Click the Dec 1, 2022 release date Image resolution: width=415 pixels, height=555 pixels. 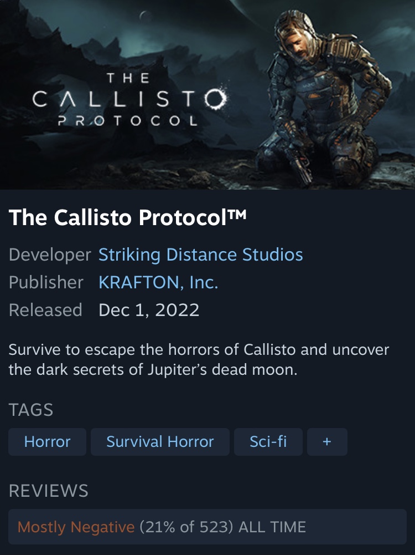[149, 310]
